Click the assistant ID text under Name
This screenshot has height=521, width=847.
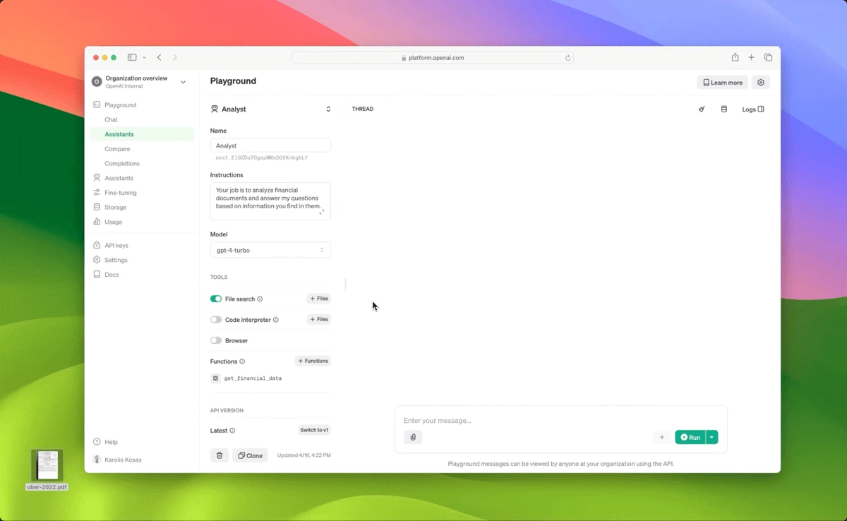[x=261, y=158]
